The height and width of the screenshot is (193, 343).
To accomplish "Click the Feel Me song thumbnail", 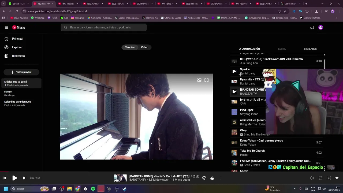I will point(234,163).
